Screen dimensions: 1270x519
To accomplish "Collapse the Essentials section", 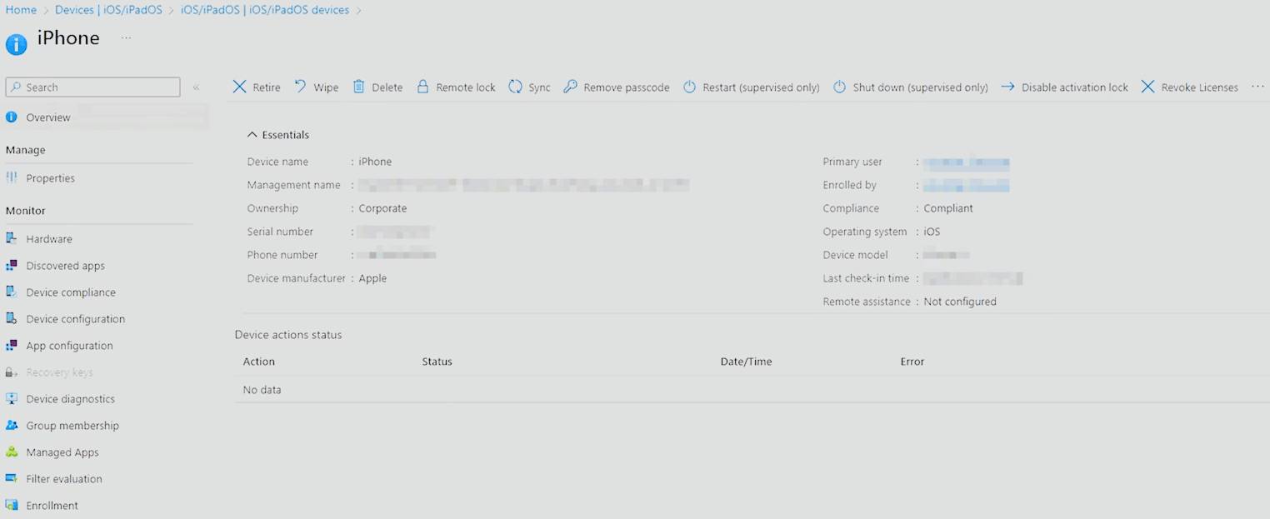I will click(x=252, y=135).
